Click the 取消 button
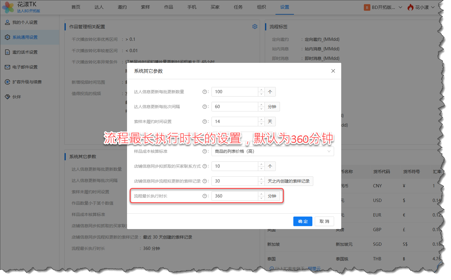The image size is (451, 280). tap(324, 221)
